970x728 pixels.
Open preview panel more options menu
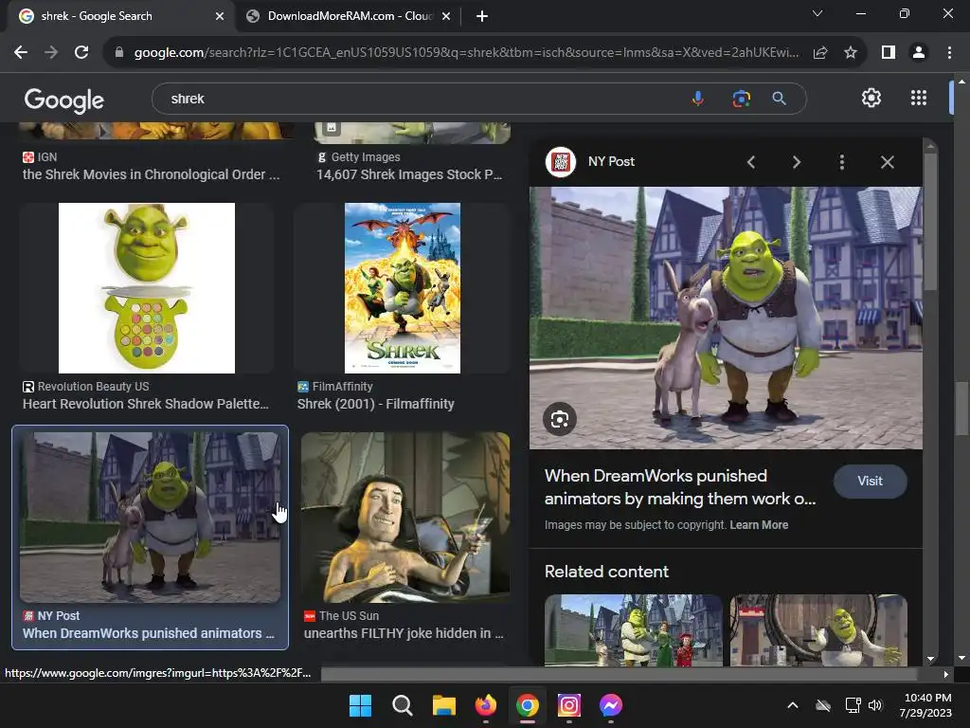coord(841,162)
